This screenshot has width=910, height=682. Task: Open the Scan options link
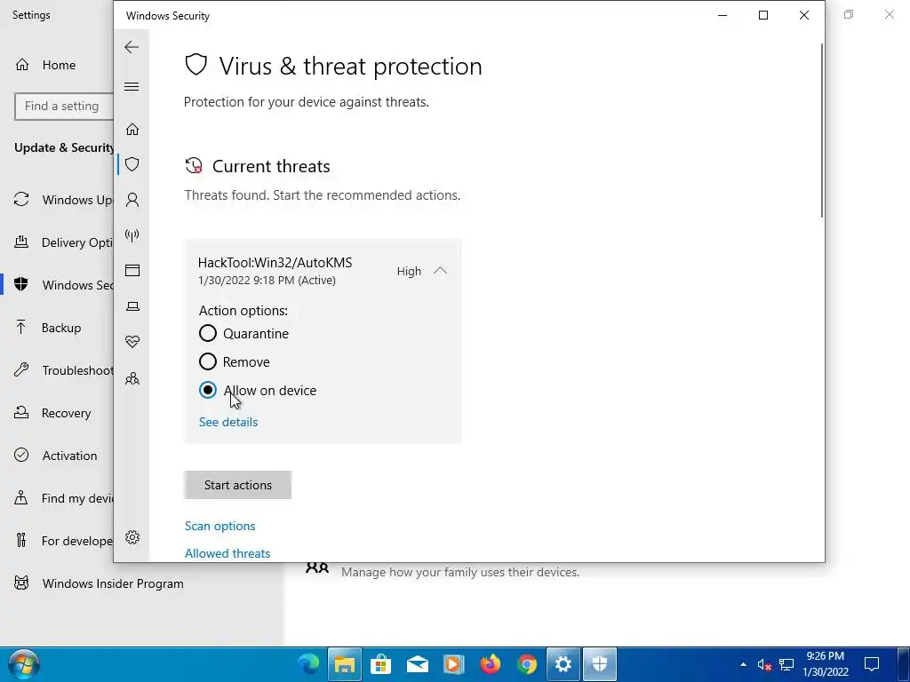pyautogui.click(x=220, y=526)
